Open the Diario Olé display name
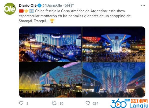The height and width of the screenshot is (108, 149). coord(28,5)
